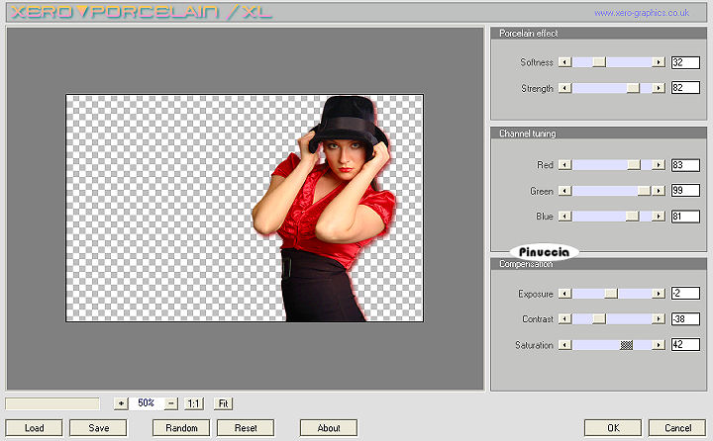Click the zoom out minus button
This screenshot has height=441, width=713.
pyautogui.click(x=171, y=403)
